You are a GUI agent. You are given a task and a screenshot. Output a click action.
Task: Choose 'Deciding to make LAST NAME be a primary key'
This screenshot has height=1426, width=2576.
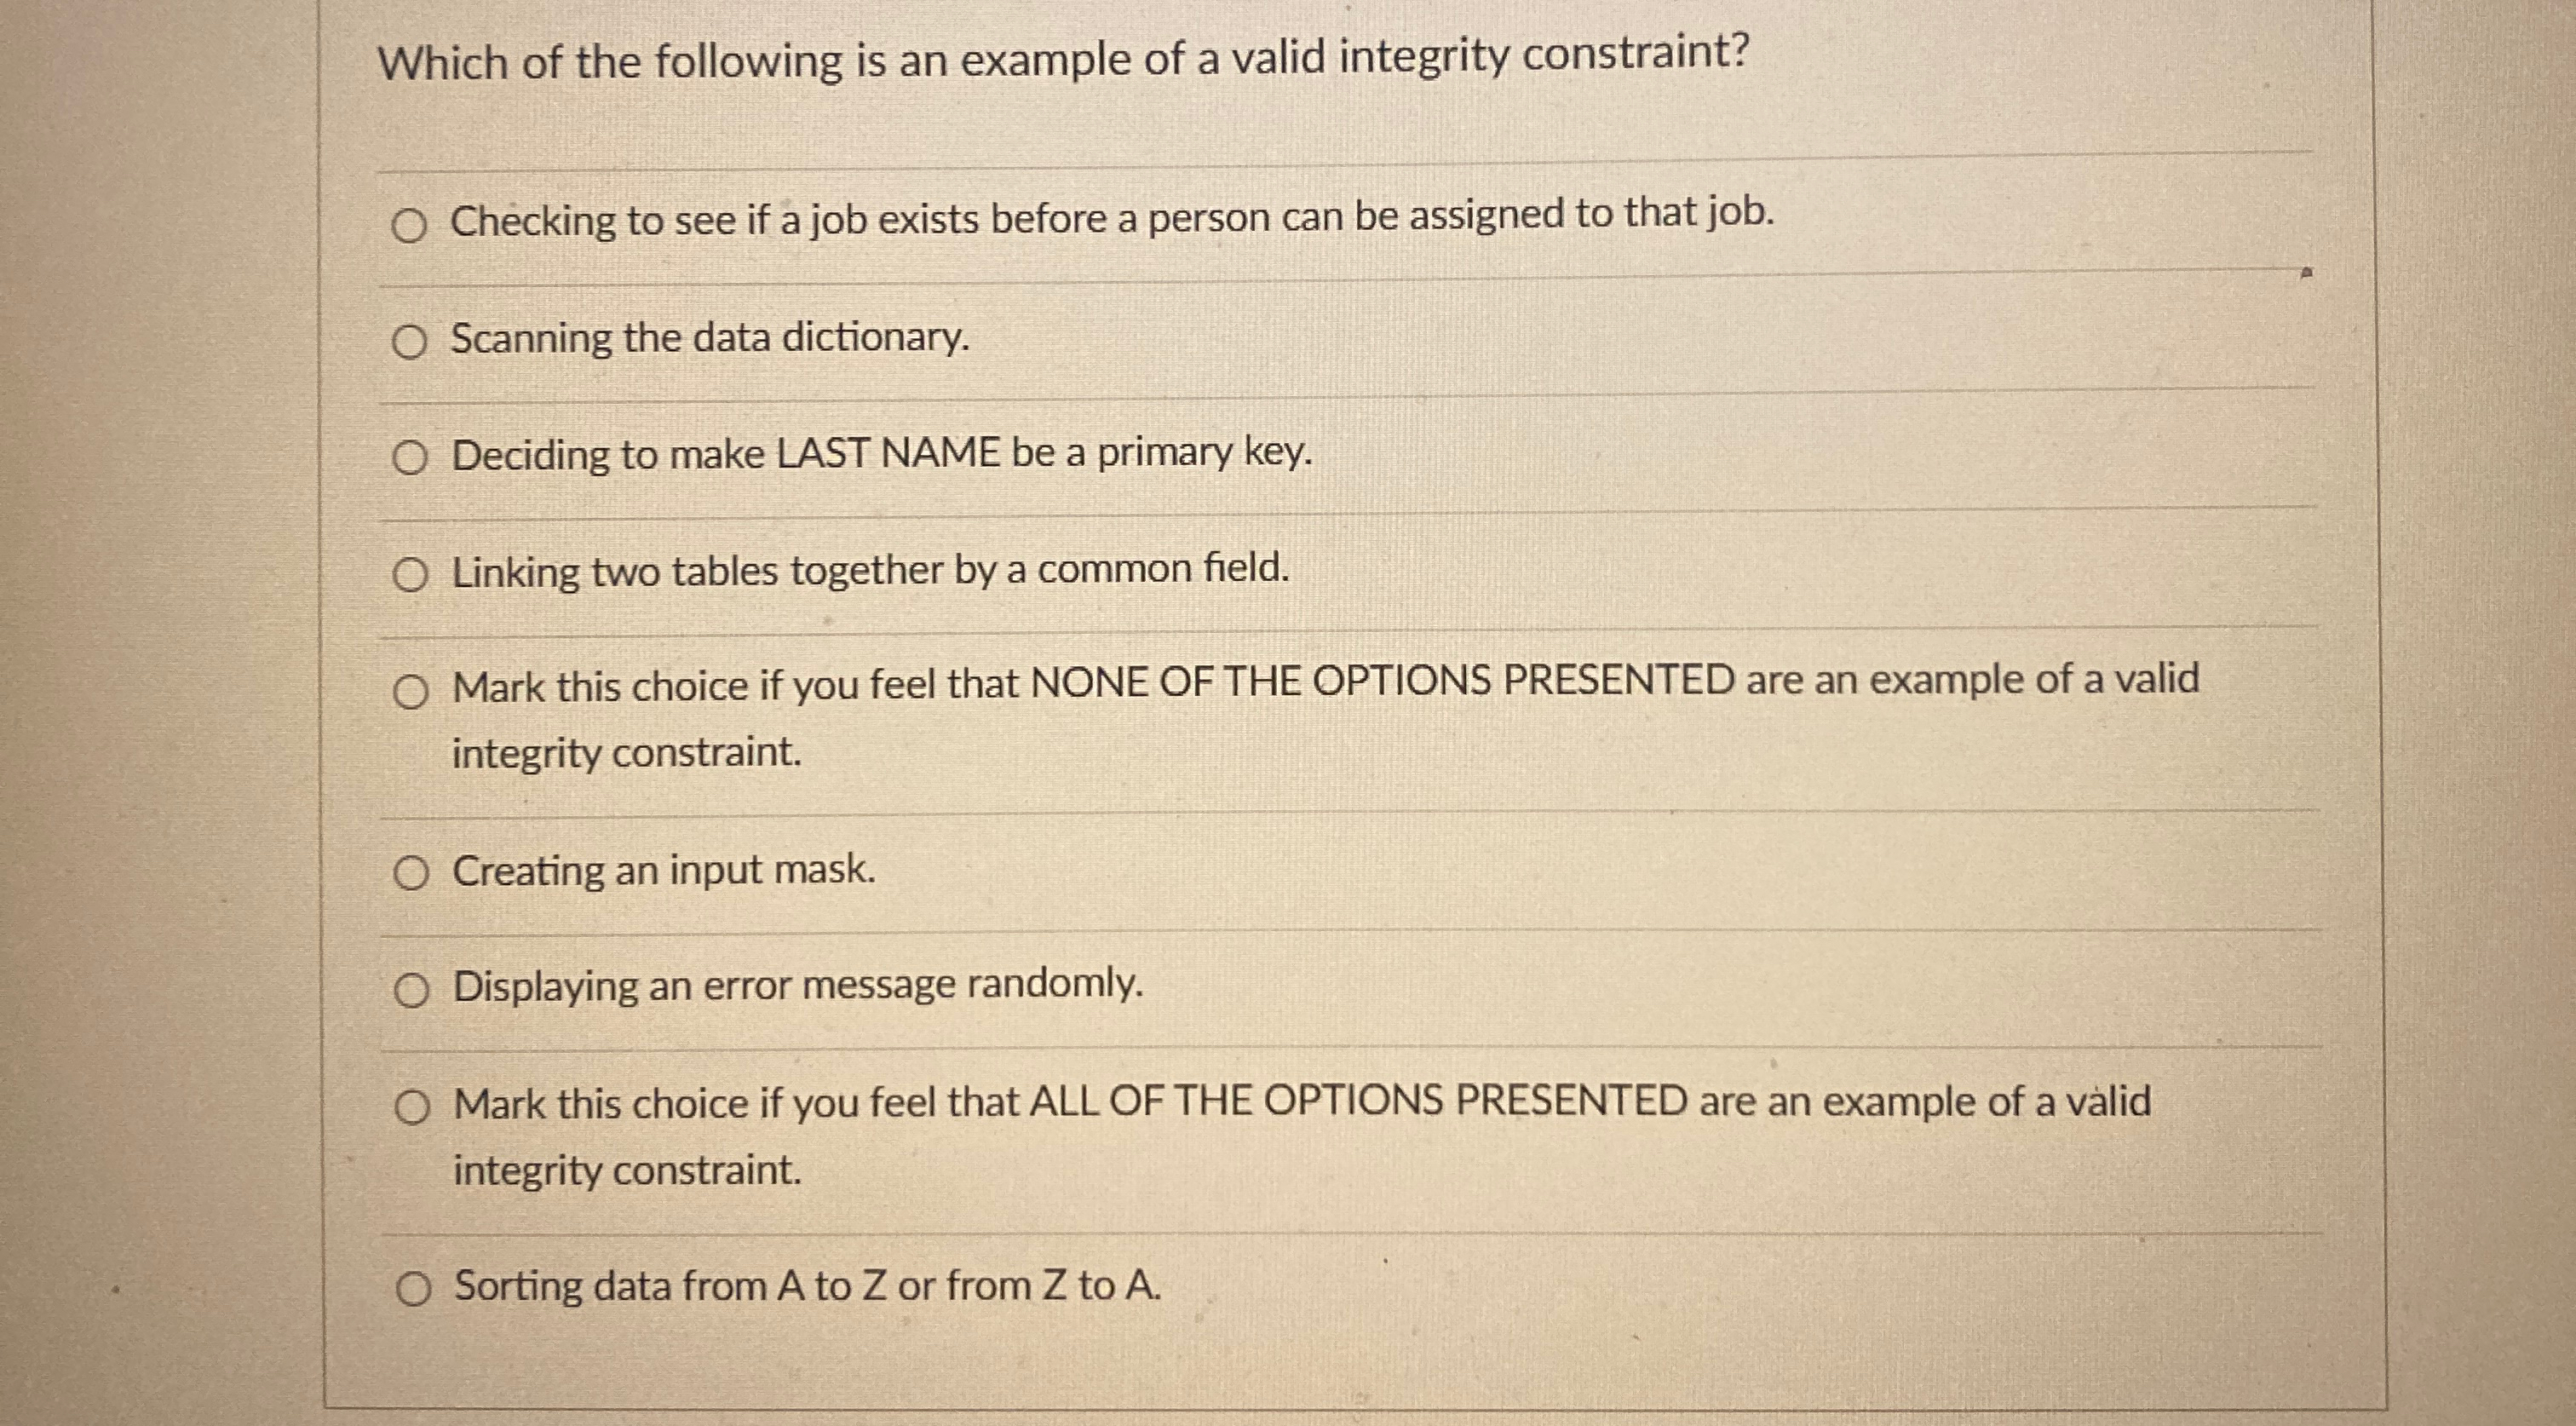(412, 458)
